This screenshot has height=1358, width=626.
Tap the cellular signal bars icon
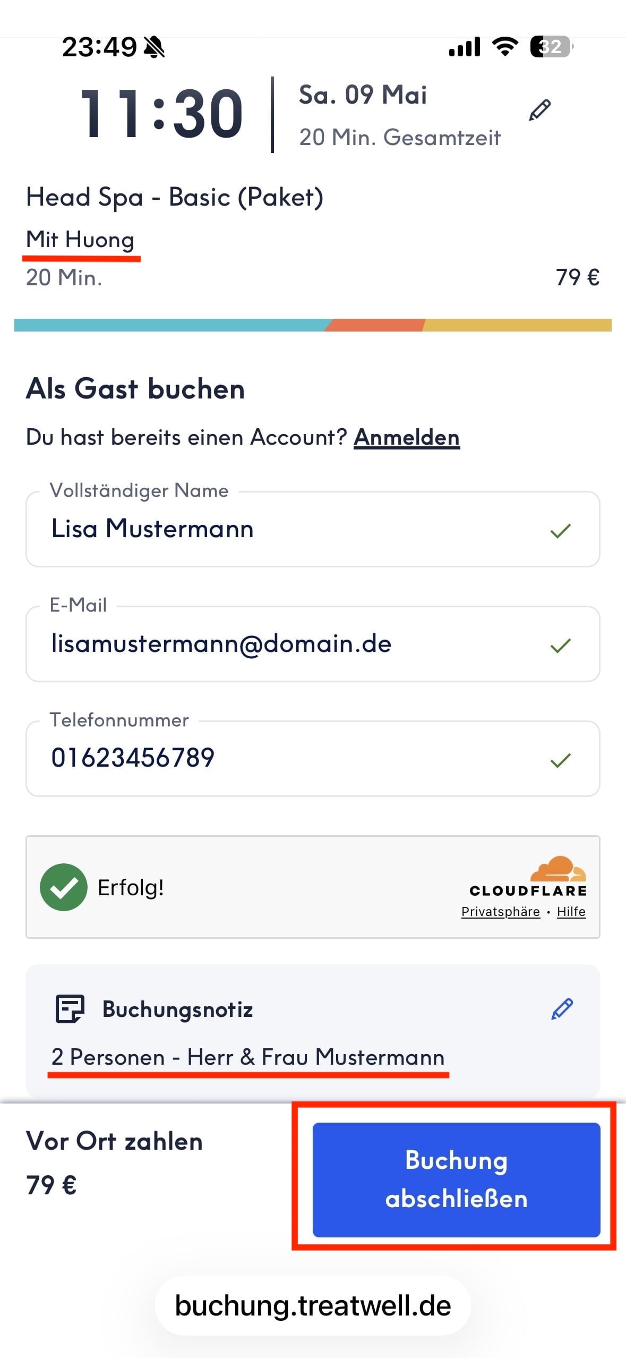(465, 47)
